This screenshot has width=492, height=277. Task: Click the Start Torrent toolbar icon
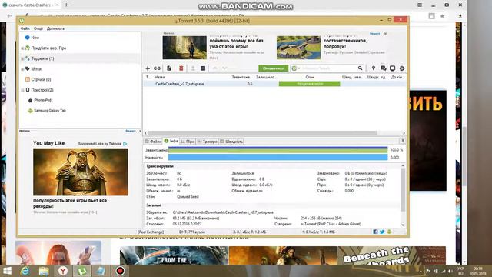[x=193, y=68]
